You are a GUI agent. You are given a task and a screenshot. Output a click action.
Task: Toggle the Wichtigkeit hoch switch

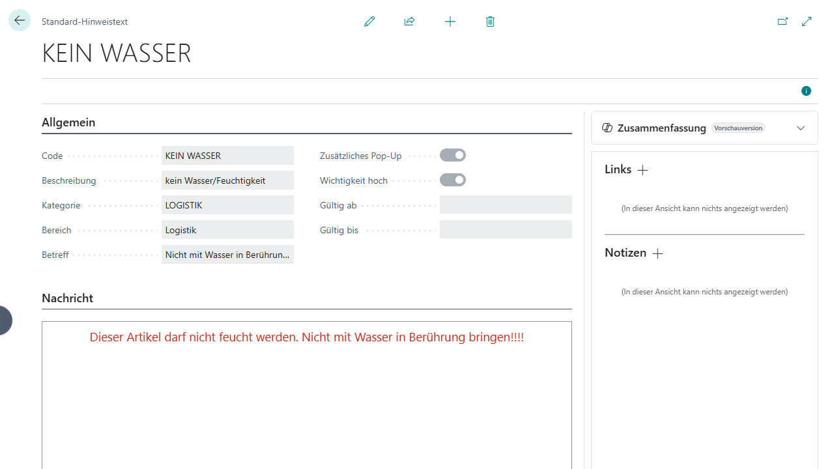click(453, 180)
